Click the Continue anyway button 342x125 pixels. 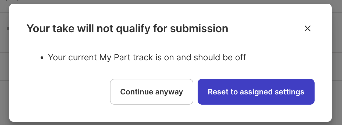[151, 92]
